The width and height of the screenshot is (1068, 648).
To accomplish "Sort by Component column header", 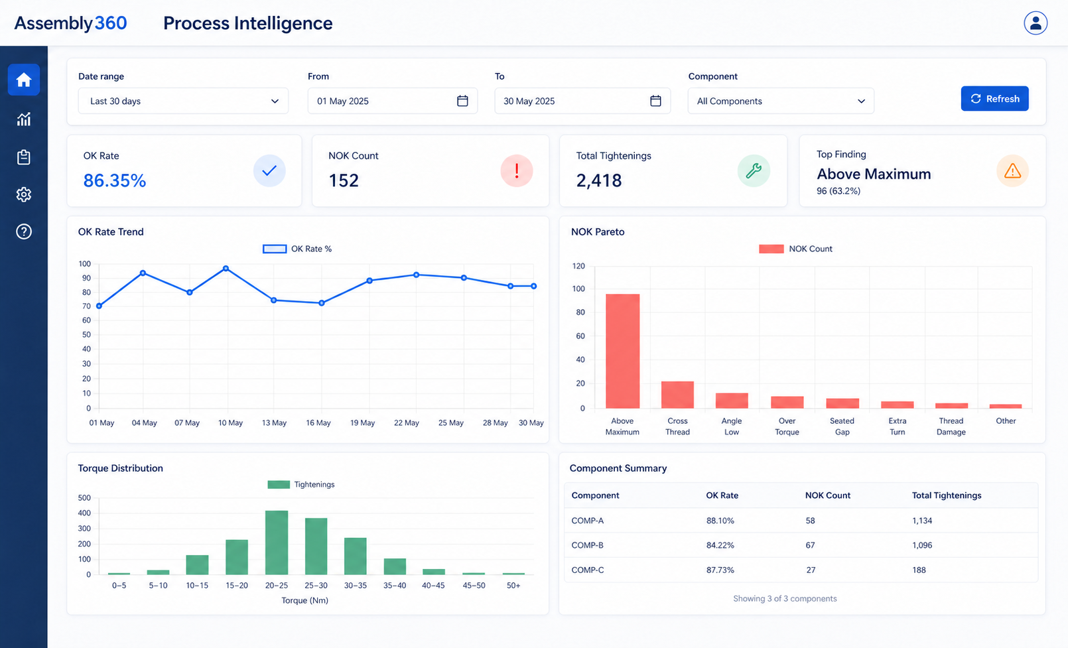I will tap(595, 495).
